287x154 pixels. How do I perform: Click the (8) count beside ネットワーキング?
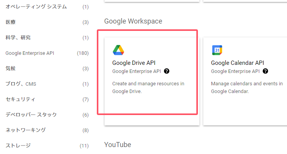[86, 130]
